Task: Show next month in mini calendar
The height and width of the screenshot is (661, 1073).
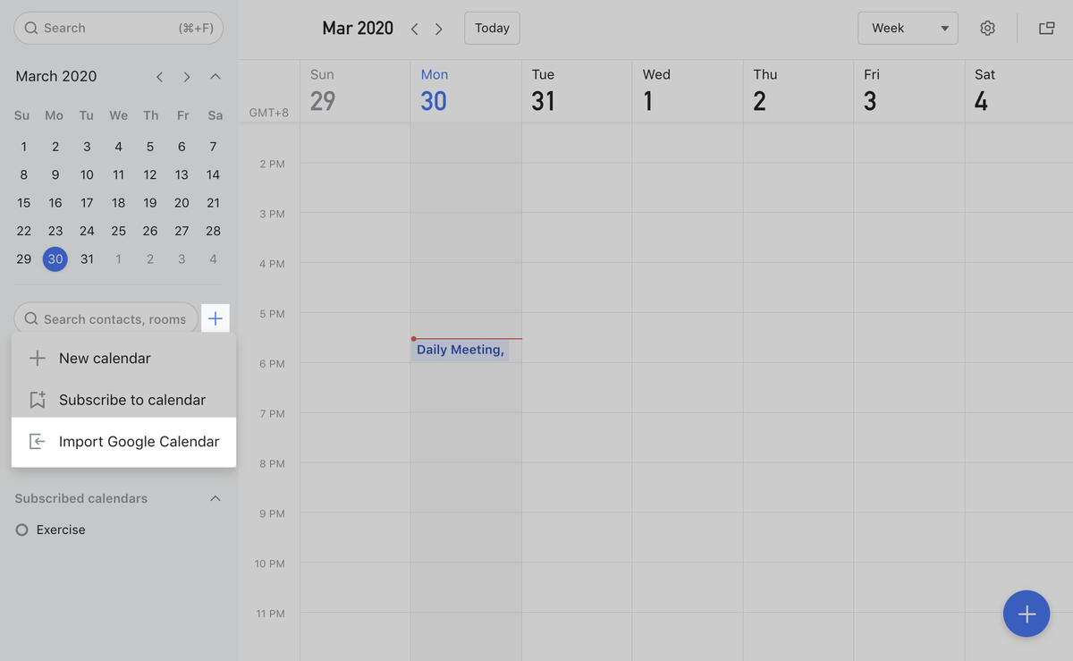Action: pos(187,77)
